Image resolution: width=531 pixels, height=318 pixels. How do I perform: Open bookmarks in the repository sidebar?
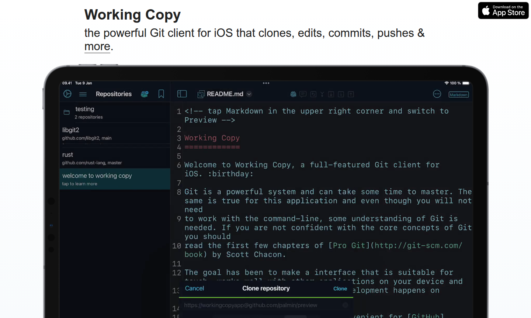(x=161, y=94)
